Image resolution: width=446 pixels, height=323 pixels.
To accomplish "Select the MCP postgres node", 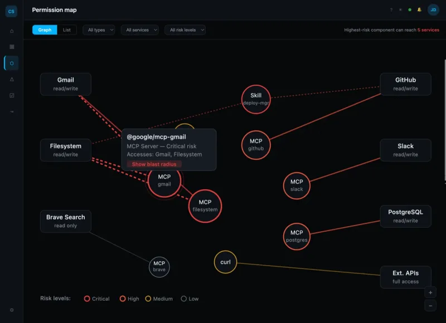I will pos(297,236).
